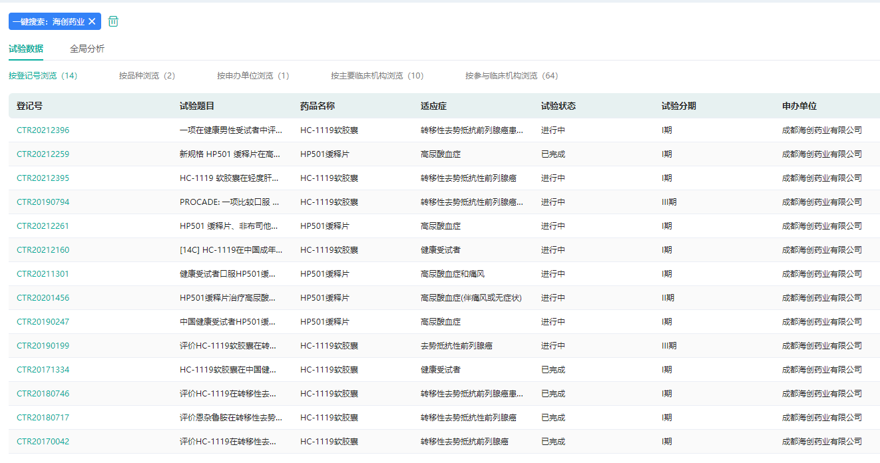Open the 全局分析 tab

[x=87, y=49]
